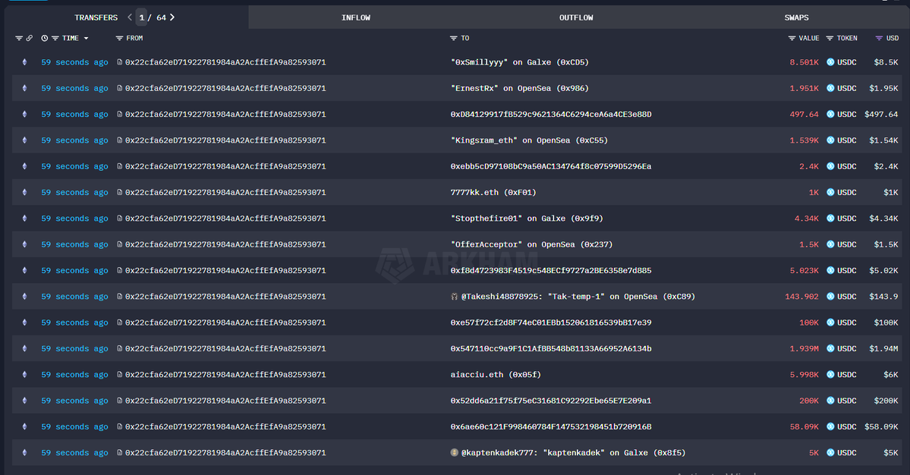
Task: Open "59 seconds ago" timestamp in 7777kk.eth row
Action: tap(74, 193)
